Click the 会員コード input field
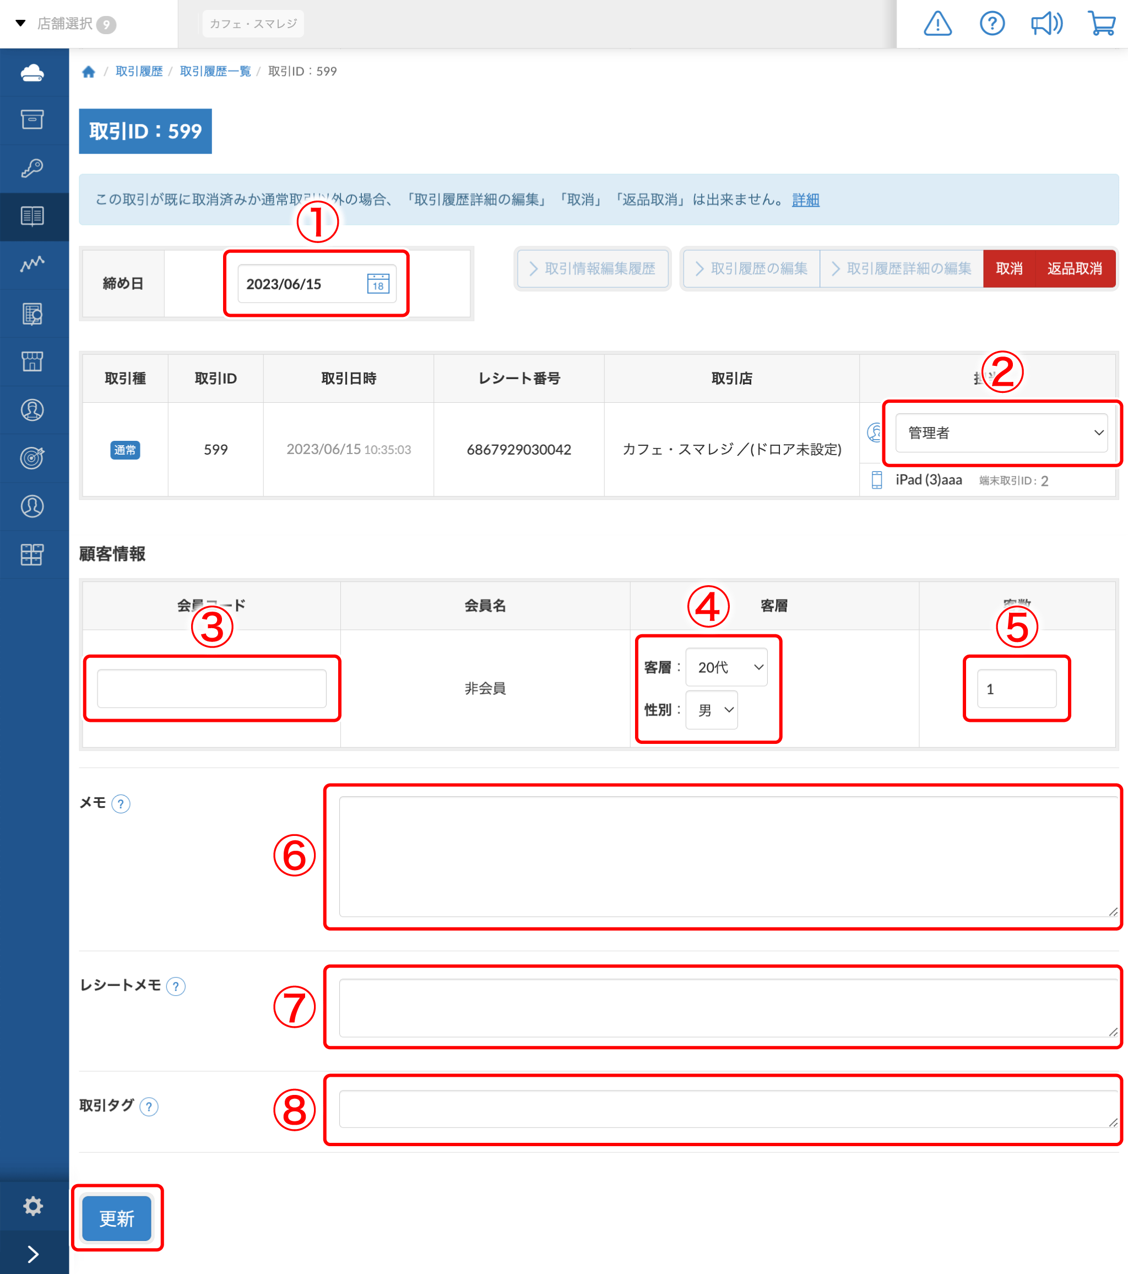Image resolution: width=1128 pixels, height=1274 pixels. click(x=211, y=689)
